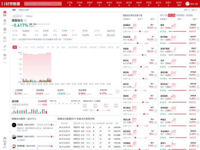
Task: Add 英维克 with its plus icon
Action: coord(156,99)
